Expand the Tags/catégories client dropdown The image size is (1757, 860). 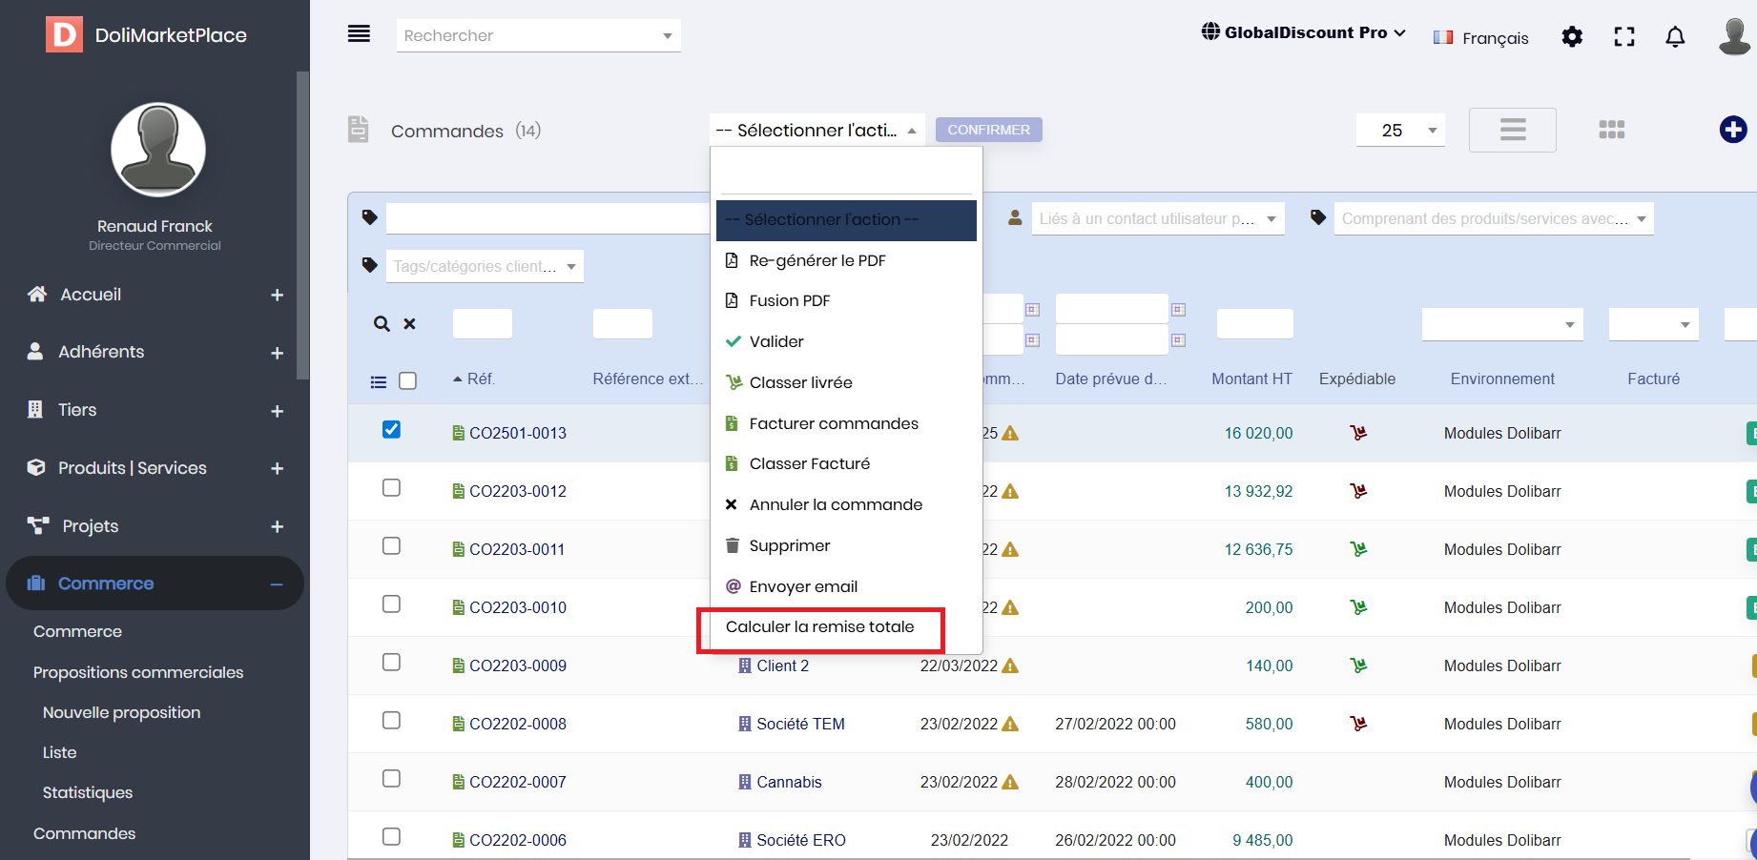point(485,266)
